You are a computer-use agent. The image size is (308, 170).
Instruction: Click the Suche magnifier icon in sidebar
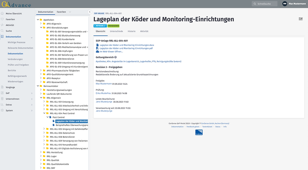(x=2, y=31)
